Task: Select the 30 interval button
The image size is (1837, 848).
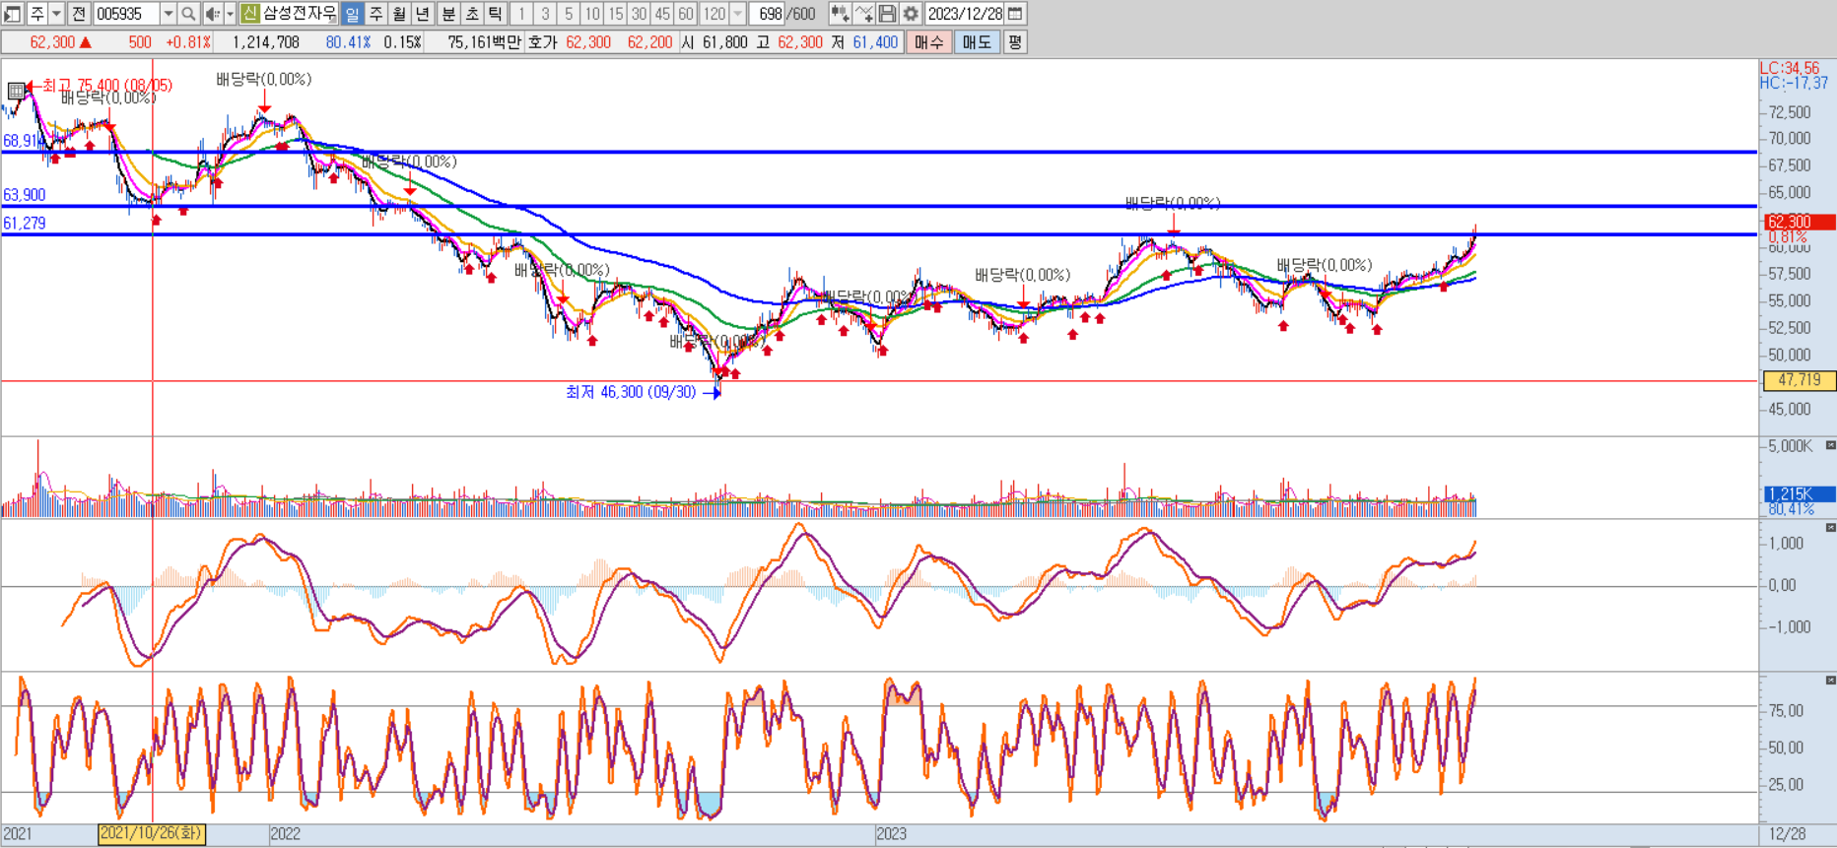Action: tap(640, 14)
